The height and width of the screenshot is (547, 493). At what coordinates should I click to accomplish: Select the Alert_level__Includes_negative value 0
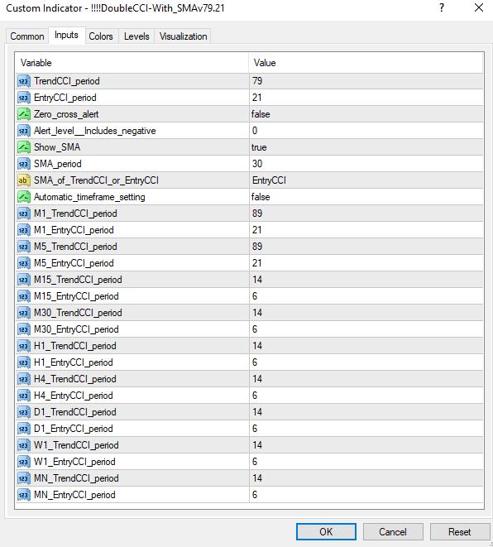255,131
